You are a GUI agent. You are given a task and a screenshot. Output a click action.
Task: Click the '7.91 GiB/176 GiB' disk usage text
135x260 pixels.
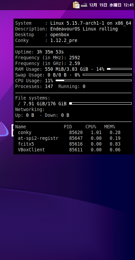45,104
